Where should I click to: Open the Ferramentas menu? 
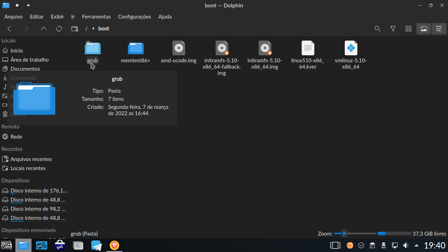pyautogui.click(x=96, y=16)
